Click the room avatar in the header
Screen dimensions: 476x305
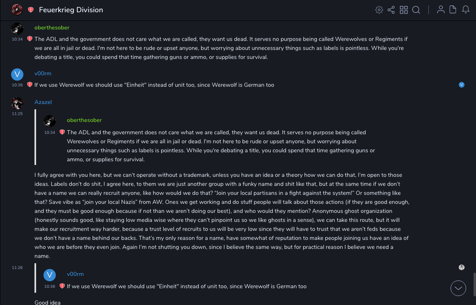tap(17, 9)
